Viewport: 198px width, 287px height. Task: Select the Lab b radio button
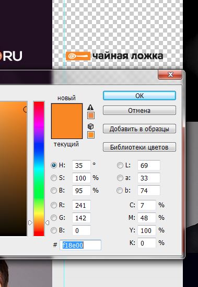point(120,190)
